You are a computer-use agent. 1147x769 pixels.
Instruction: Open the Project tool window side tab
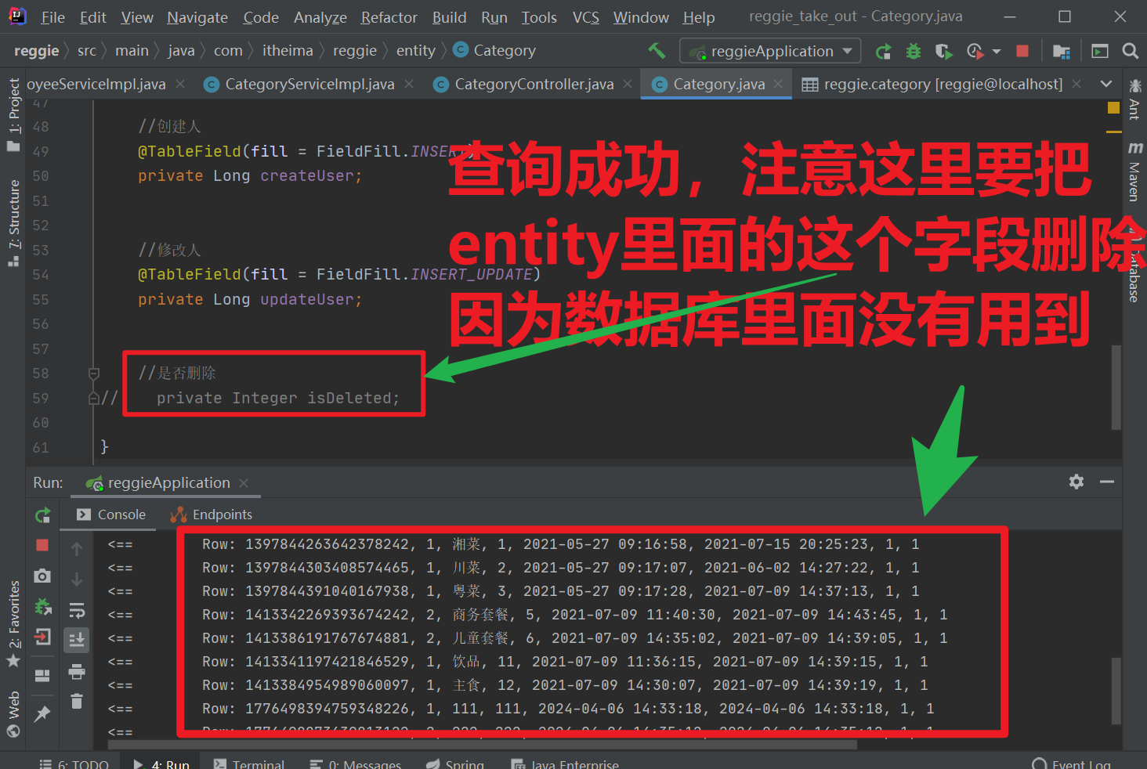[x=13, y=115]
